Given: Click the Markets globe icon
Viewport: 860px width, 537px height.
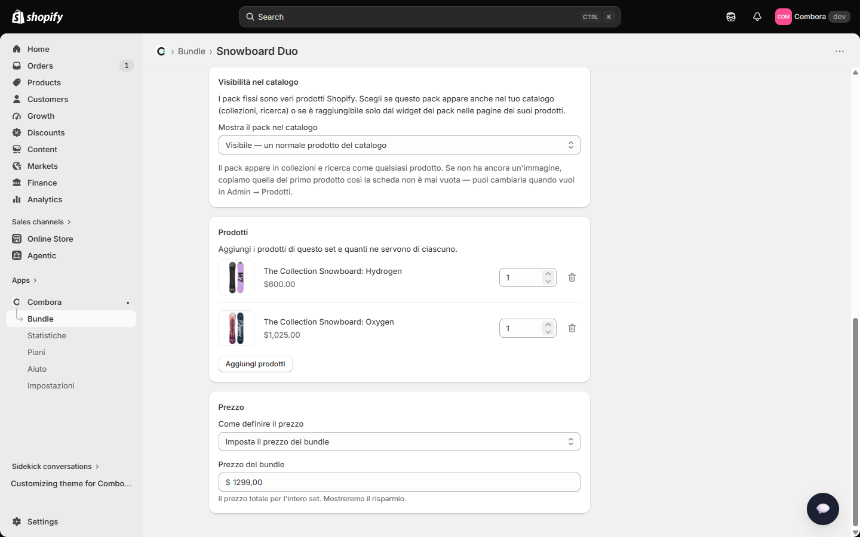Looking at the screenshot, I should coord(17,166).
